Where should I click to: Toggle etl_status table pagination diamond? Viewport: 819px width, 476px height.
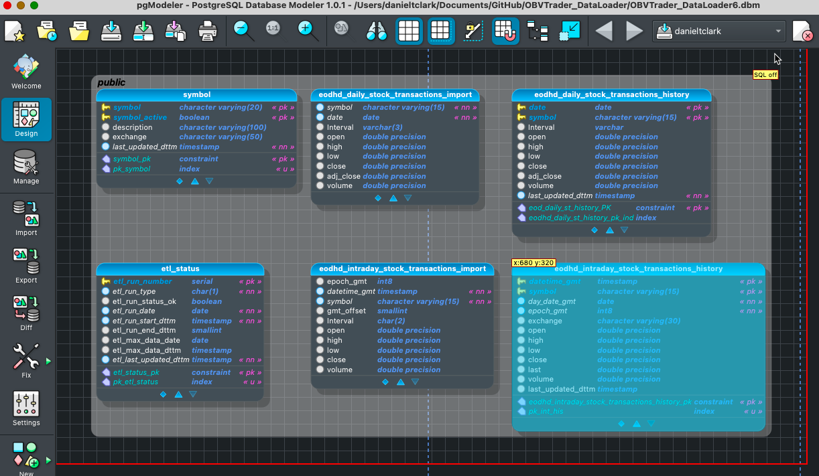[163, 394]
